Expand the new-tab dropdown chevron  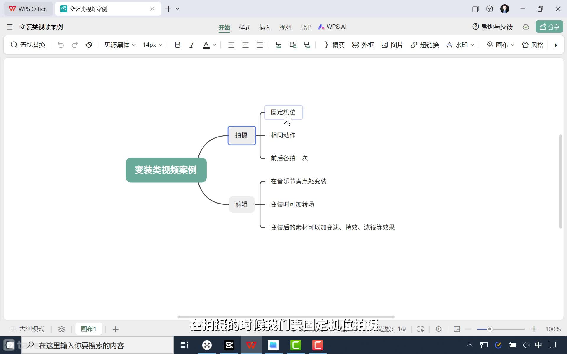pyautogui.click(x=177, y=9)
